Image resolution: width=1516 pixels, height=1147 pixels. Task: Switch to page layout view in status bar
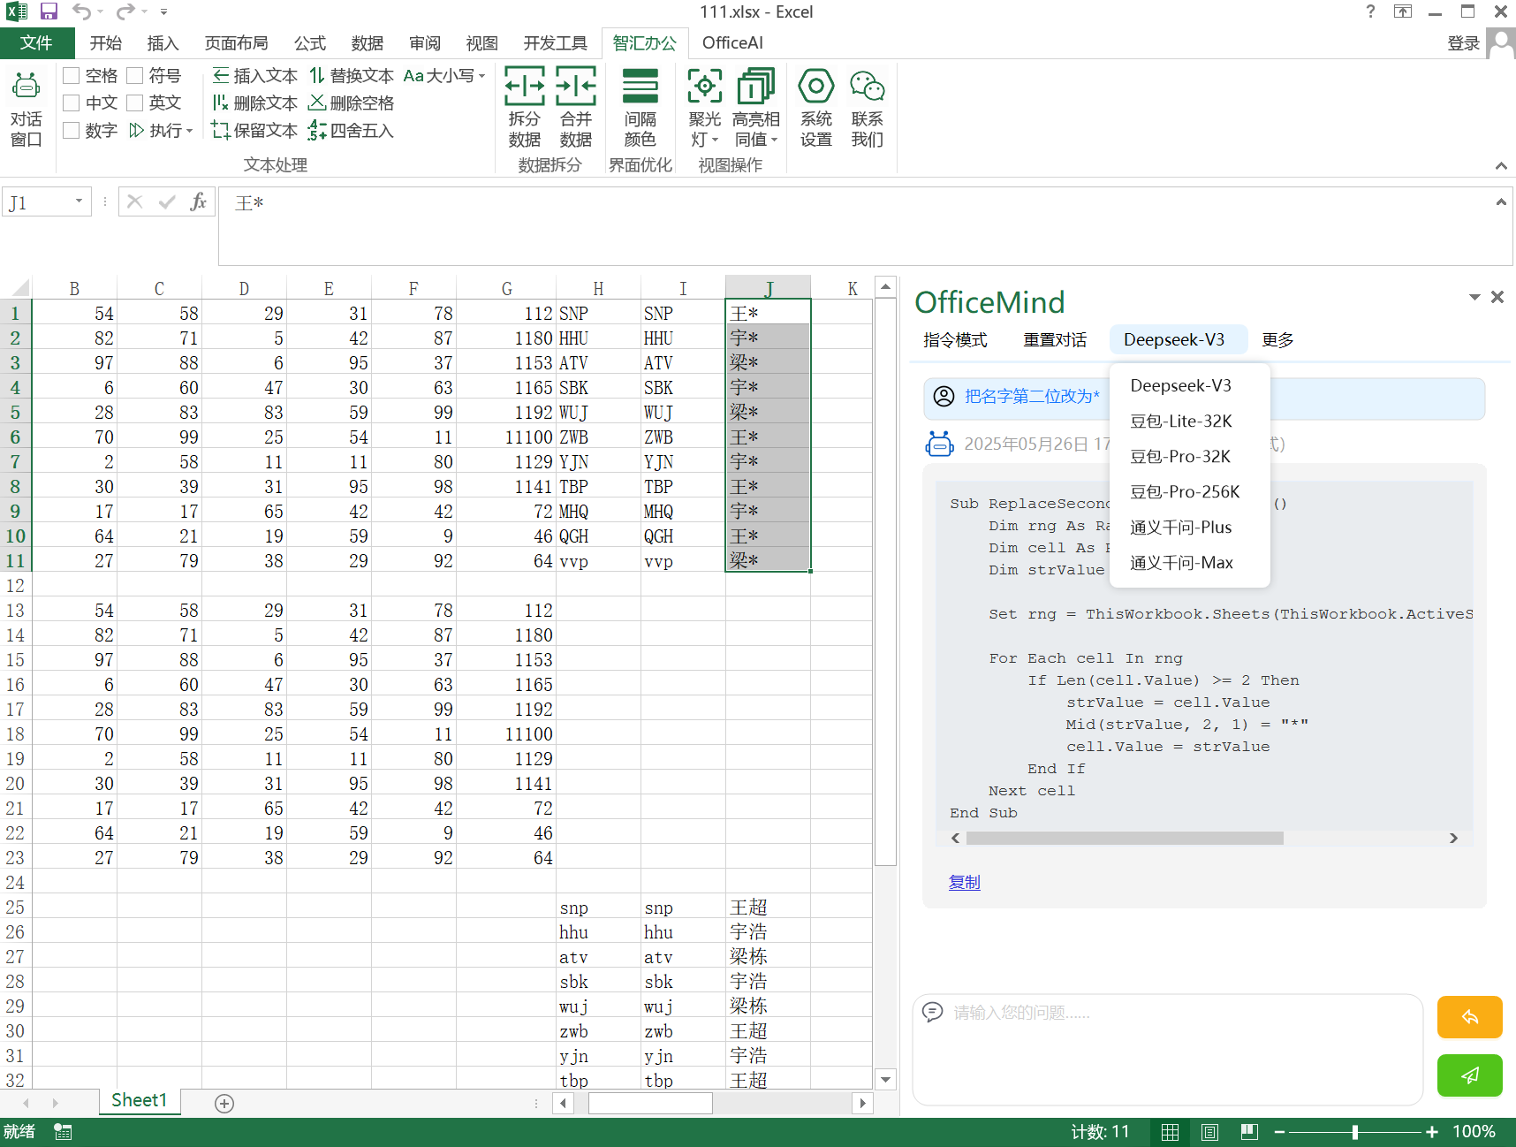1209,1132
